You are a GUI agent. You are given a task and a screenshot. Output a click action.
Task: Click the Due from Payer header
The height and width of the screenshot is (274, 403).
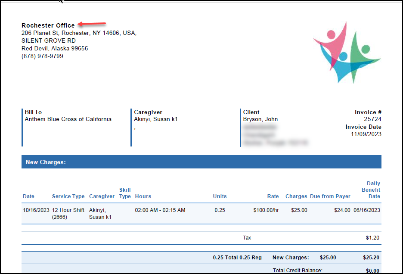click(x=330, y=196)
